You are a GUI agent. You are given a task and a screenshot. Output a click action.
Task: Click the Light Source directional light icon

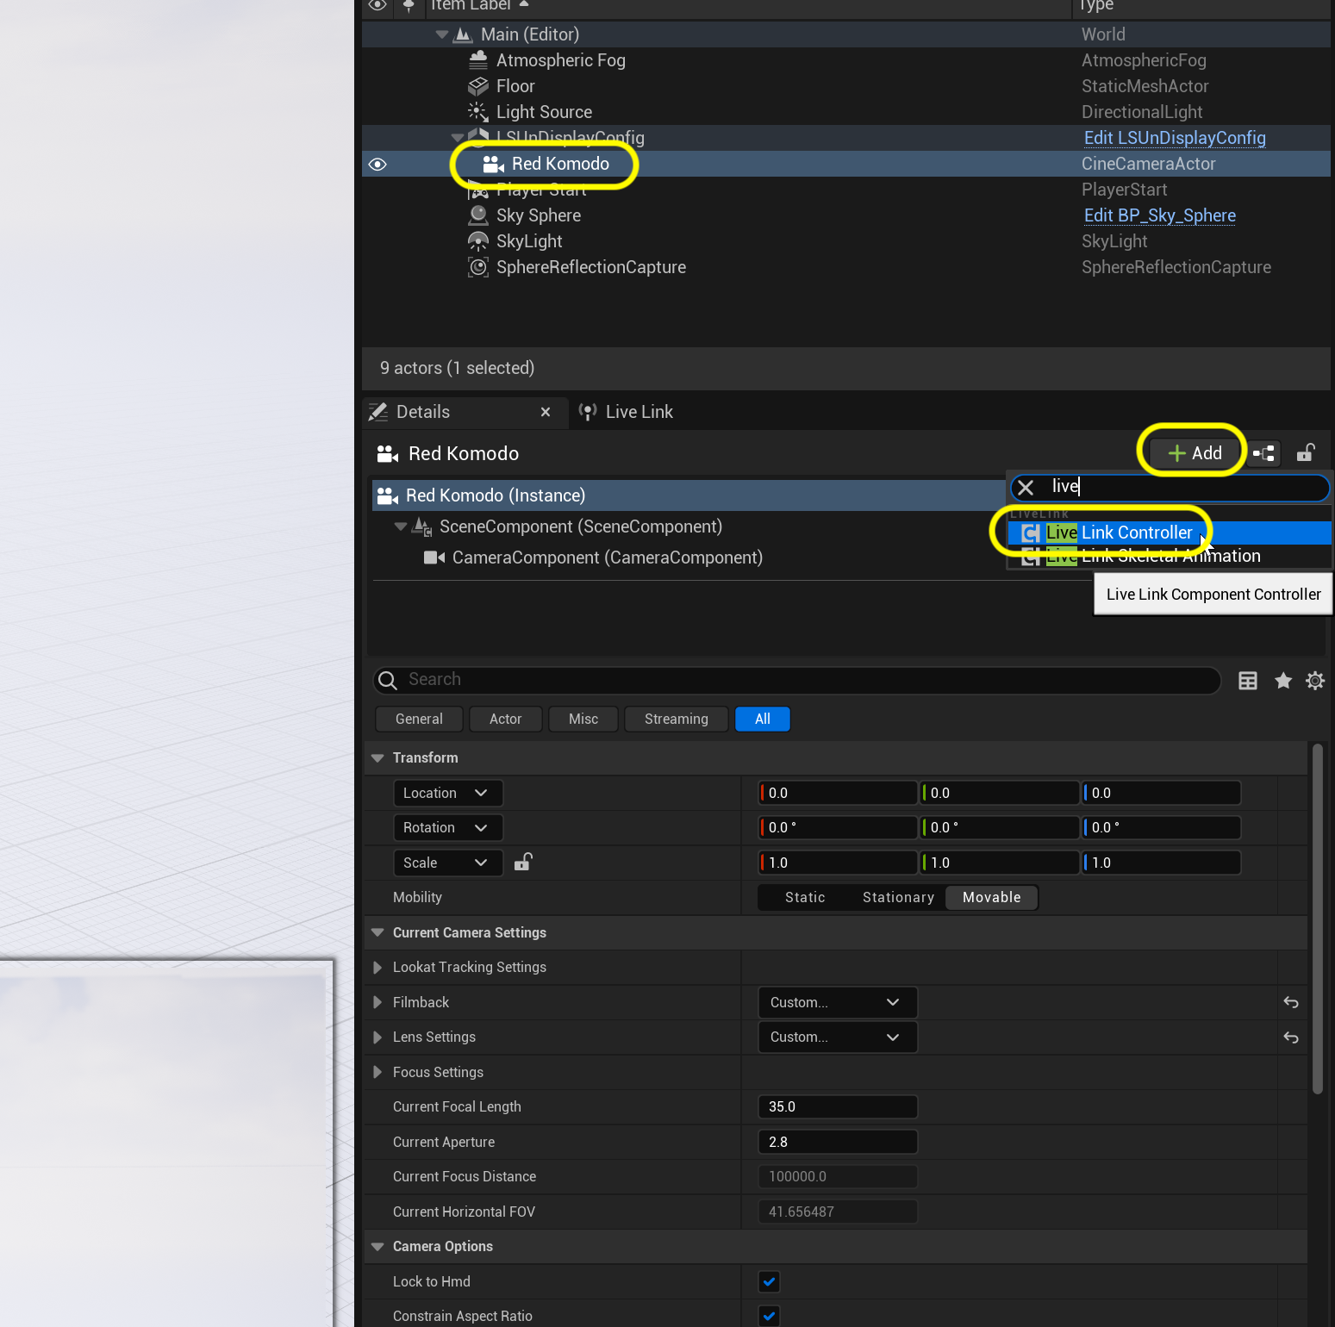(x=478, y=112)
